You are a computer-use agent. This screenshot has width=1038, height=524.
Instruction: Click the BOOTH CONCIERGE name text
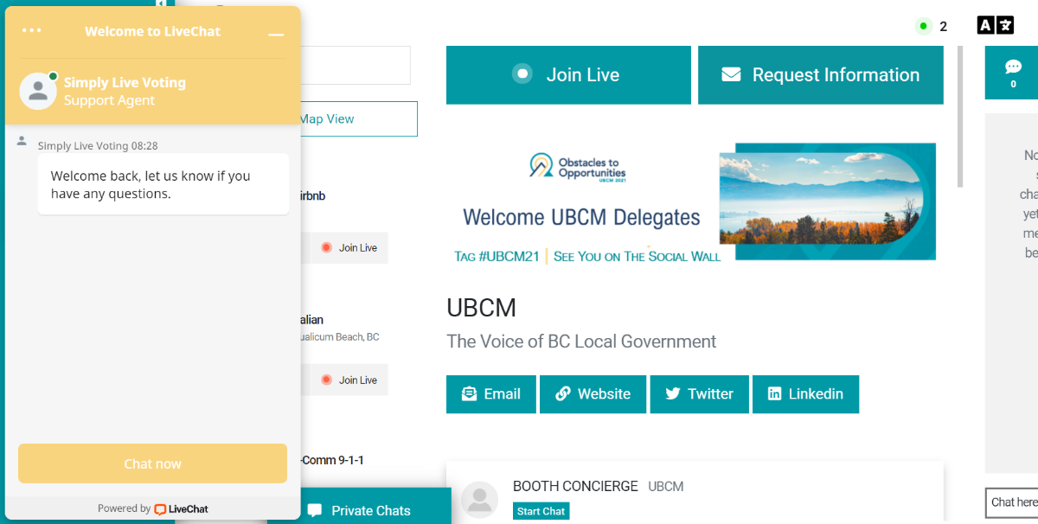[575, 487]
